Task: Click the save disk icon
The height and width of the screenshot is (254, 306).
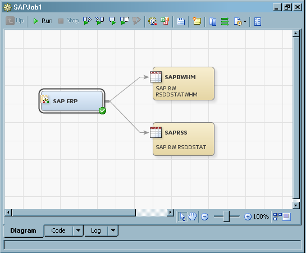Action: 181,21
